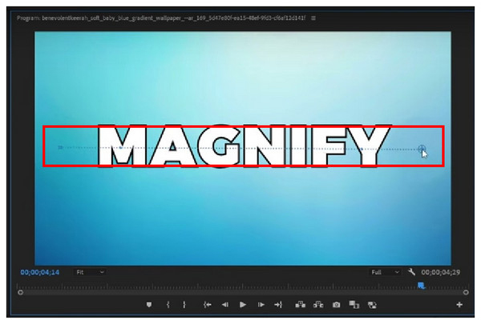Image resolution: width=481 pixels, height=324 pixels.
Task: Jump to the Out point
Action: (x=278, y=305)
